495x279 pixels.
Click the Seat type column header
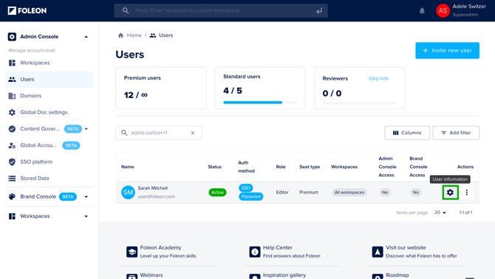(x=310, y=167)
